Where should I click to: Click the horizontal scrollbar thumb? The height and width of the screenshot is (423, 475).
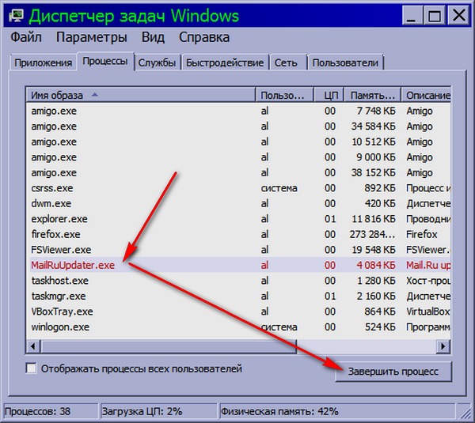[x=168, y=346]
